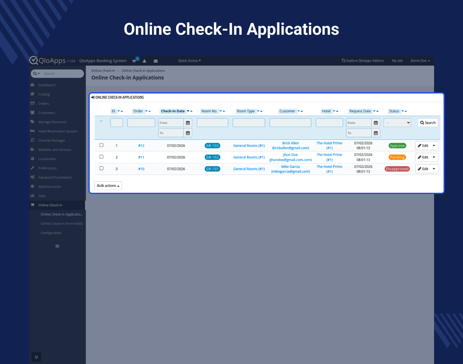Click the sidebar hamburger toggle icon
The height and width of the screenshot is (364, 463).
click(x=57, y=246)
